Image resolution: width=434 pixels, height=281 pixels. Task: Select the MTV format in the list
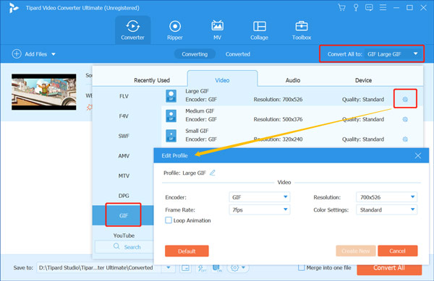click(x=124, y=176)
